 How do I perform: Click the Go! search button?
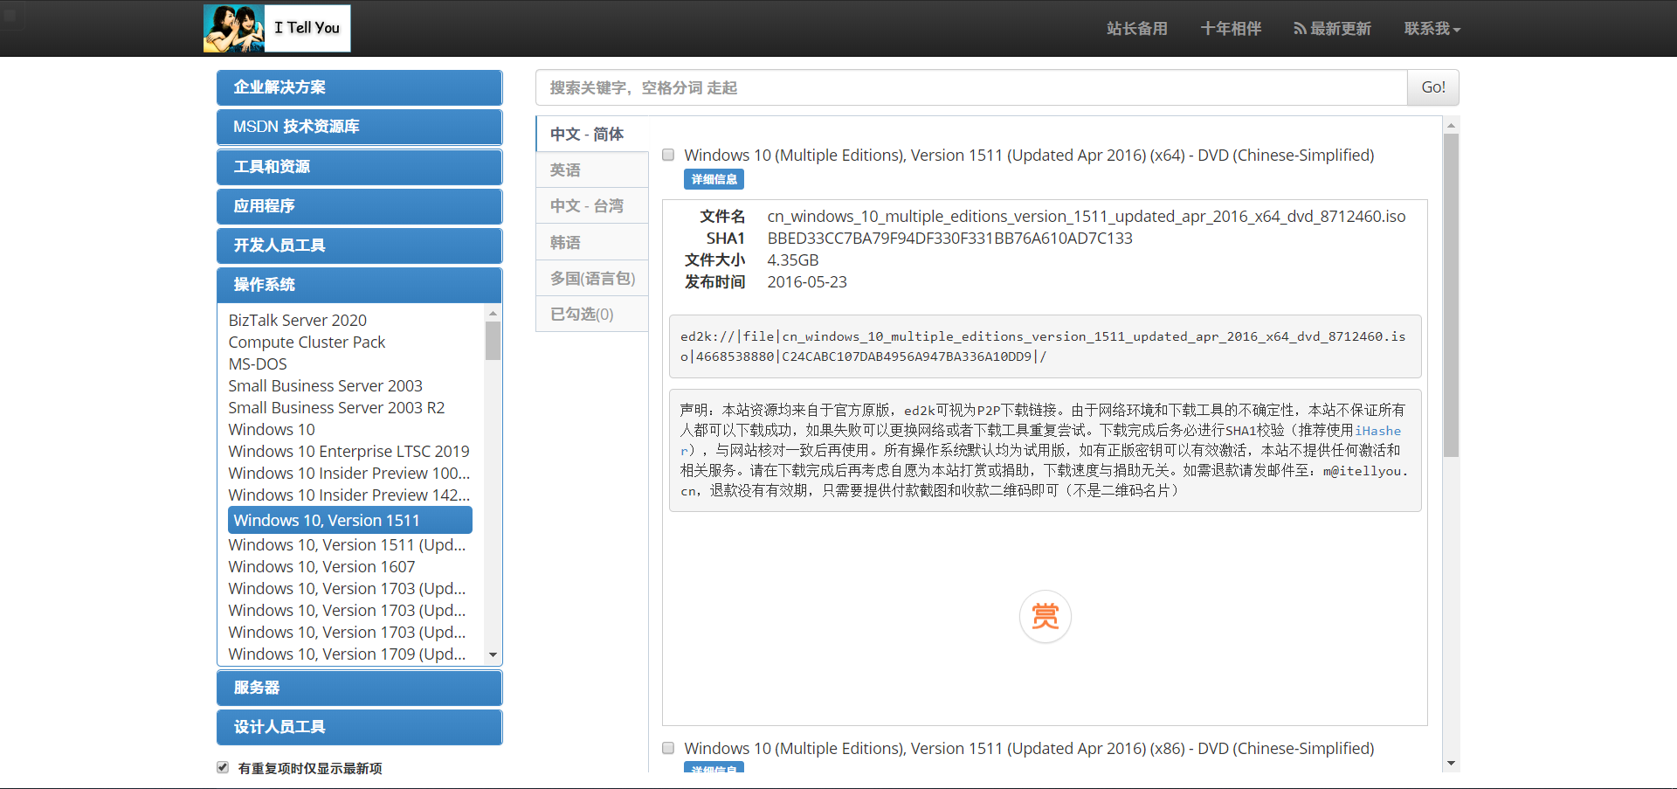(x=1433, y=87)
